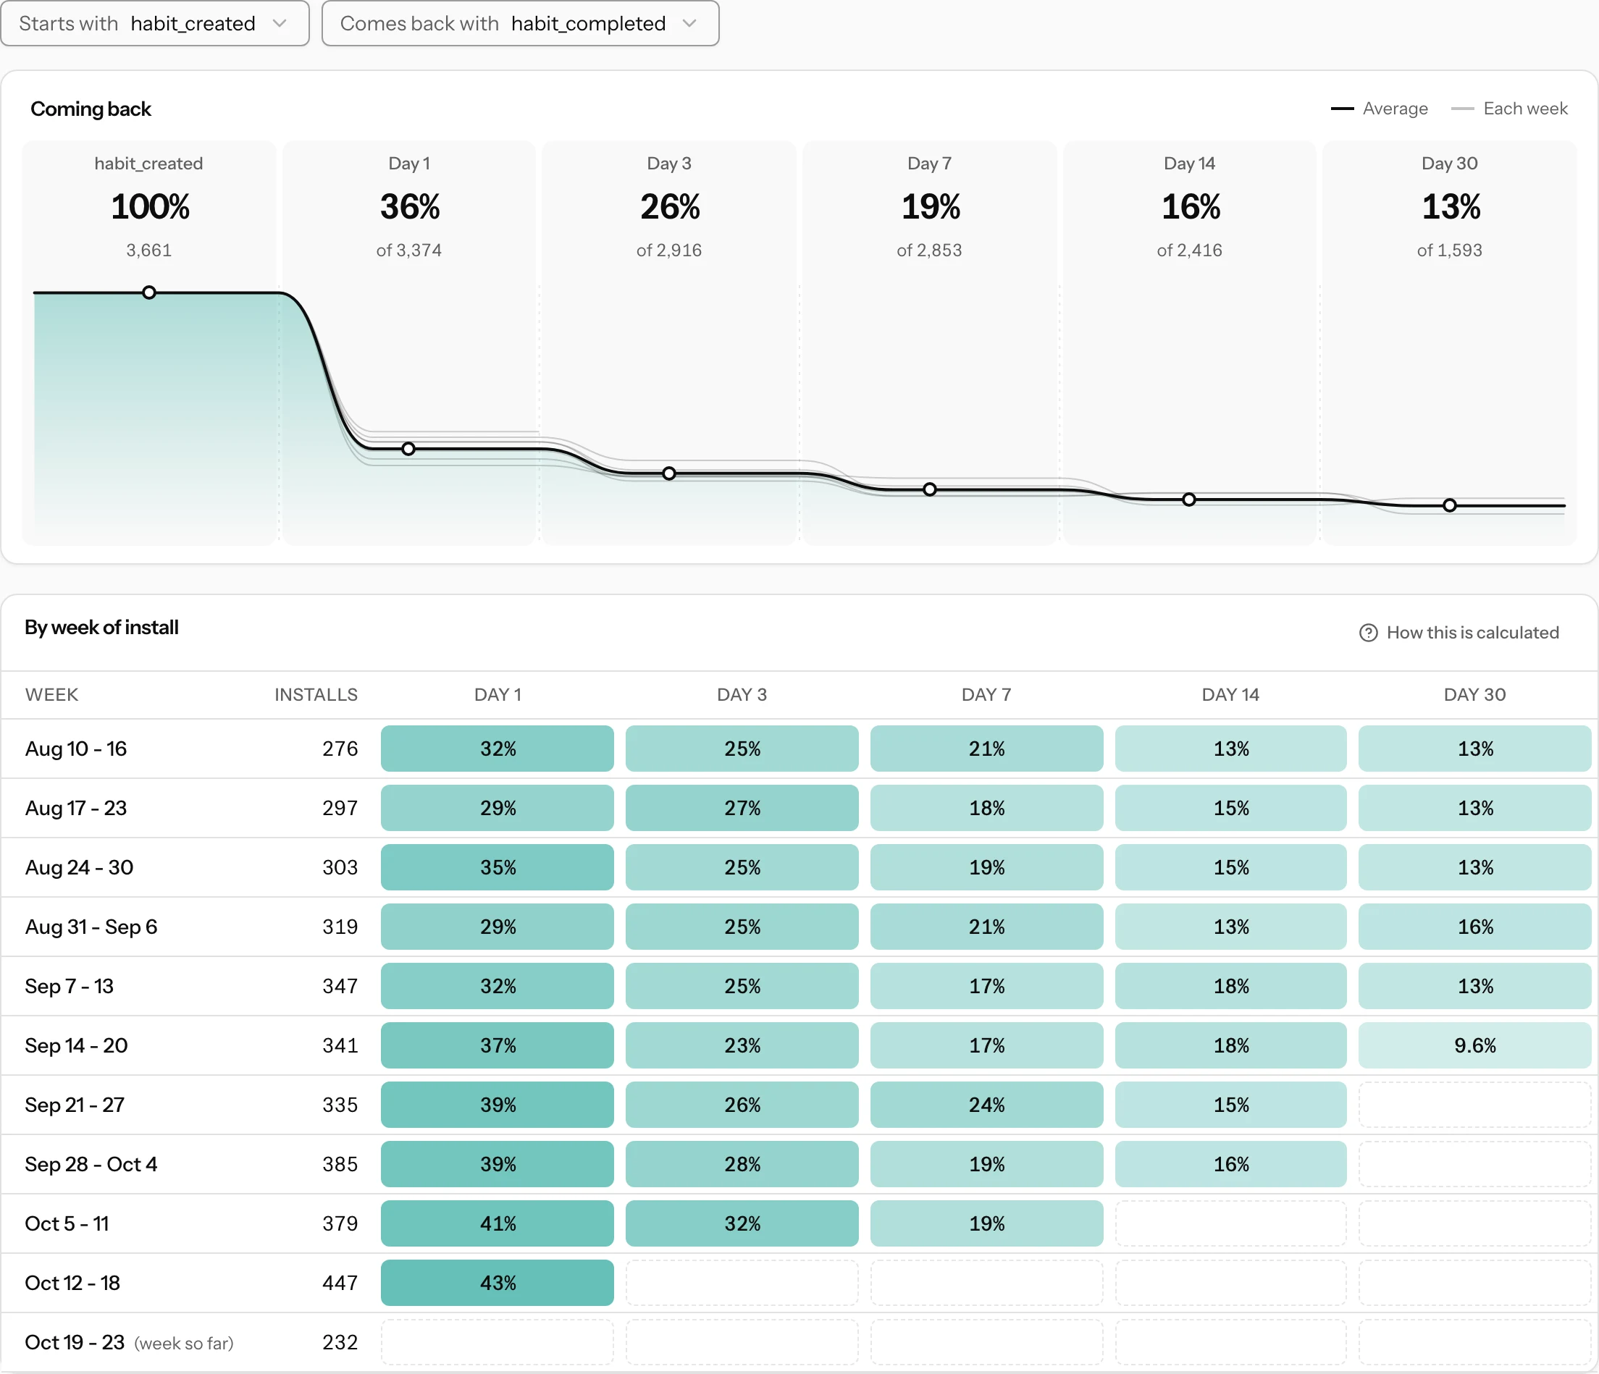Click the 35% Day 1 cell for Aug 24 - 30
The height and width of the screenshot is (1374, 1599).
point(498,867)
